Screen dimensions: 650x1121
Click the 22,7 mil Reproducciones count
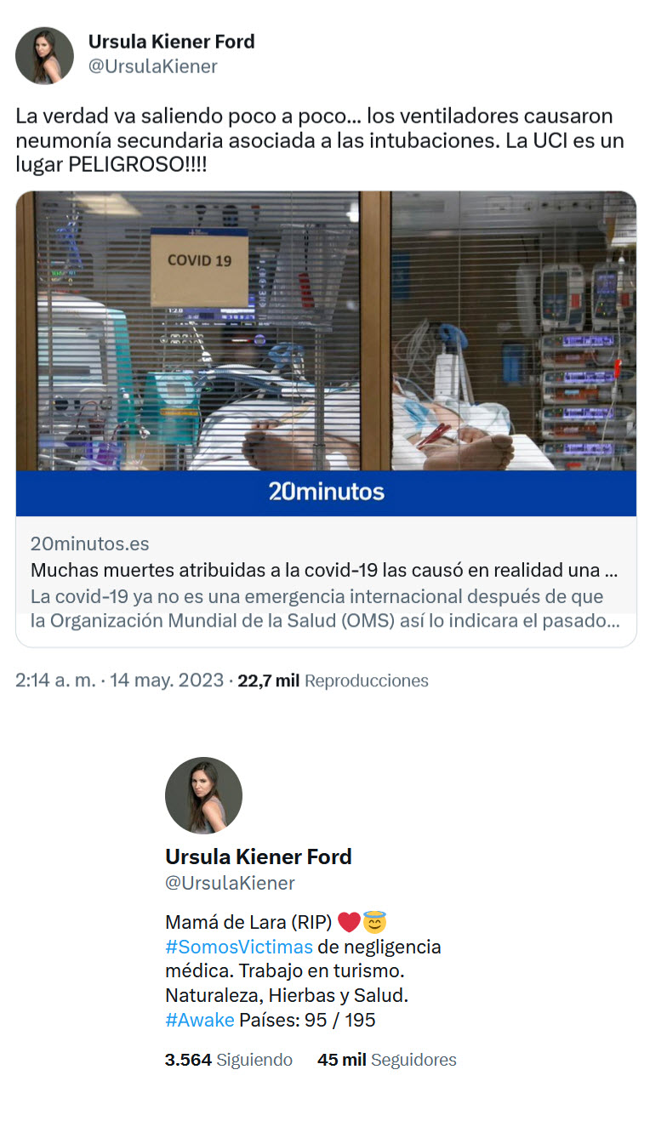click(x=333, y=680)
